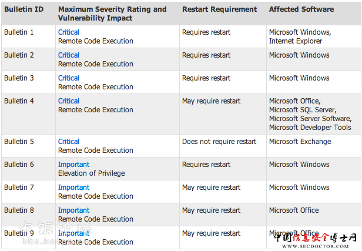
Task: Follow Bulletin 7's Important severity link
Action: coord(73,188)
